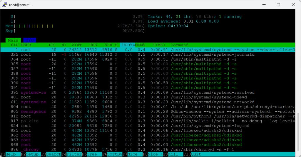Click the PID column header
The width and height of the screenshot is (301, 157).
[14, 45]
